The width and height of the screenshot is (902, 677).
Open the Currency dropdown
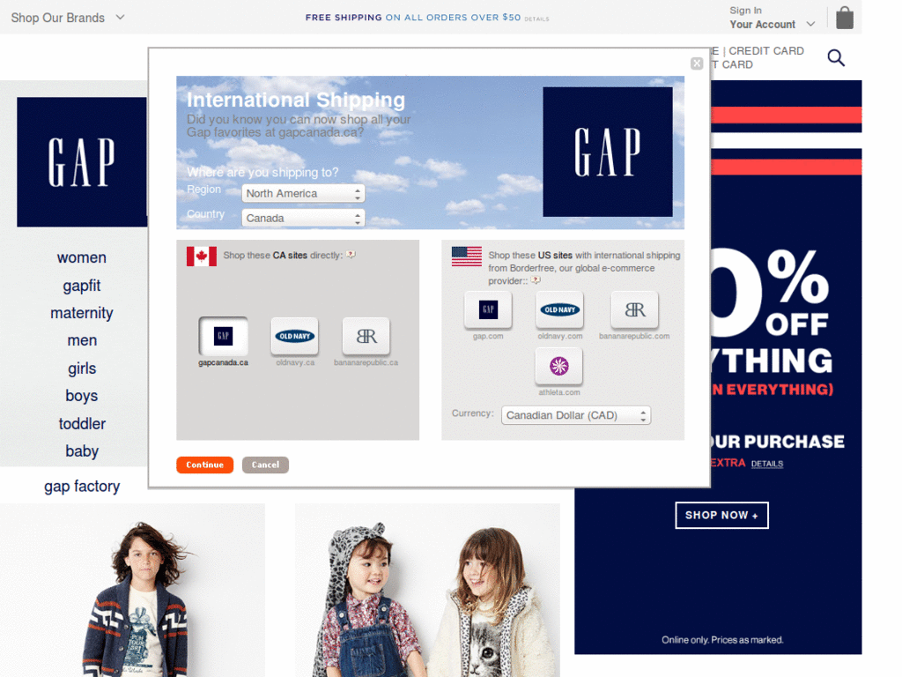point(576,415)
